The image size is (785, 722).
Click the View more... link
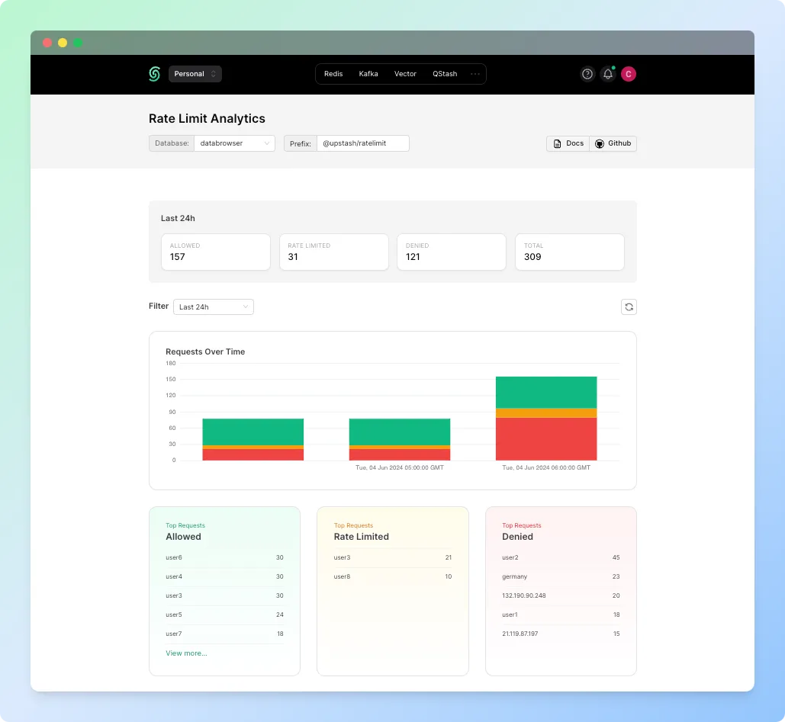186,653
